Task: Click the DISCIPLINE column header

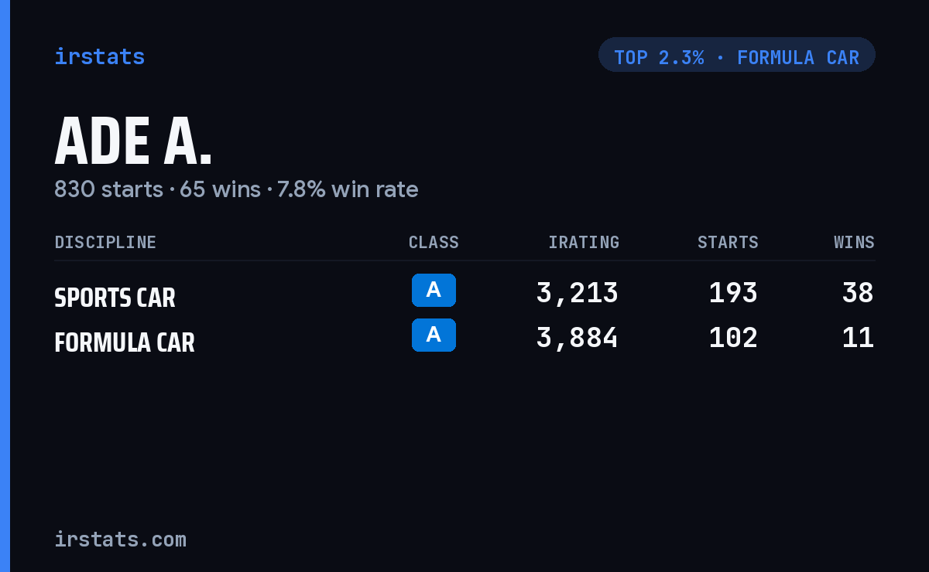Action: pos(105,242)
